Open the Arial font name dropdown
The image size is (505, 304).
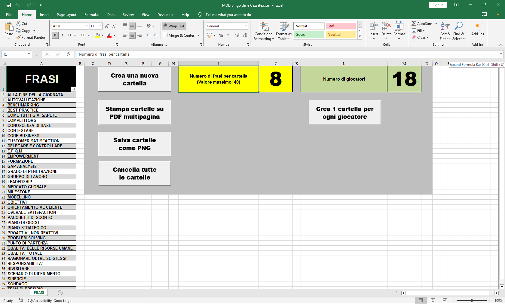(87, 26)
